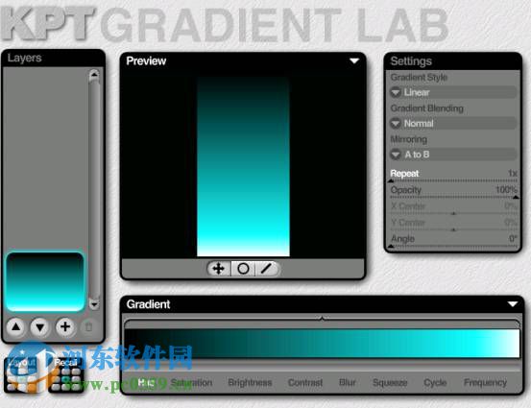This screenshot has width=531, height=408.
Task: Select the Cycle adjustment tab
Action: point(435,383)
